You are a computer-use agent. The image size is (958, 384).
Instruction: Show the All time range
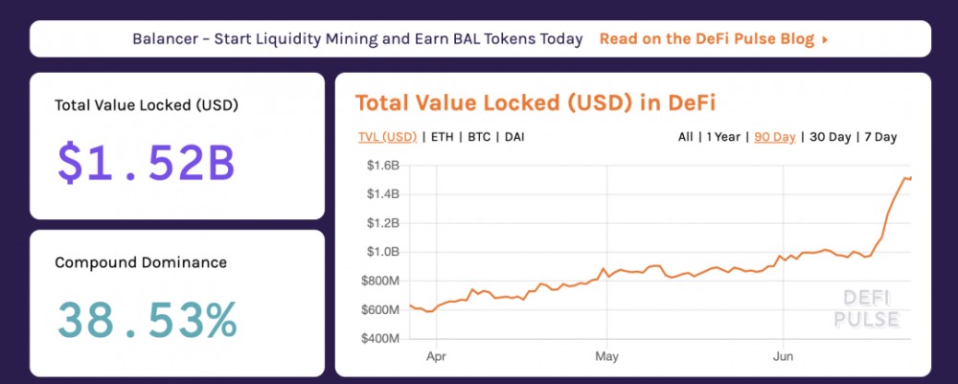(x=685, y=137)
